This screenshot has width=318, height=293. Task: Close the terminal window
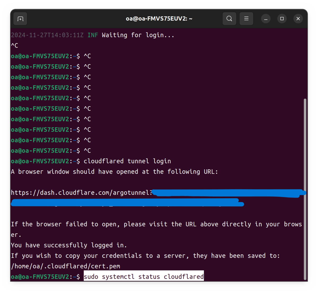(298, 19)
